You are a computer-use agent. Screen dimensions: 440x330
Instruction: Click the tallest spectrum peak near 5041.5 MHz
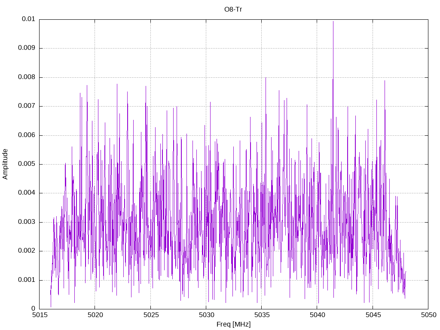point(333,22)
